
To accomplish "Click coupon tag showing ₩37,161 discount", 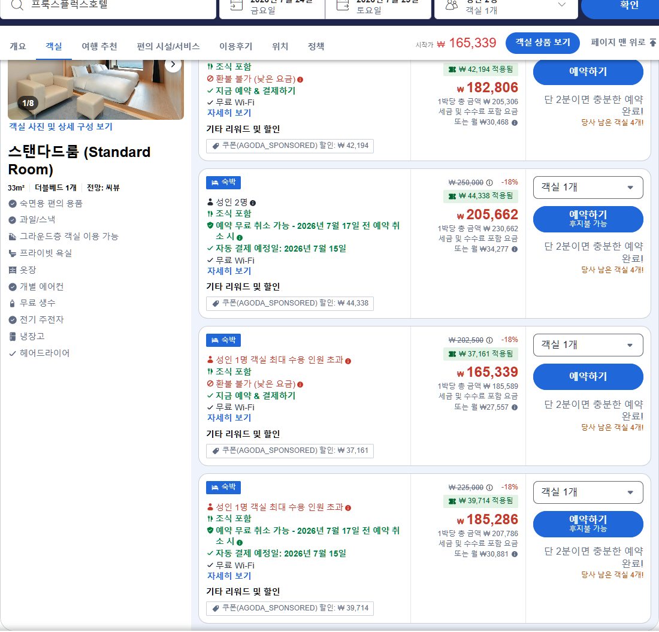I will (289, 451).
